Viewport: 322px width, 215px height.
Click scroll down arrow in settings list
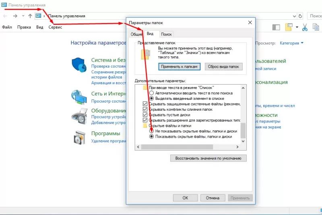tap(243, 141)
